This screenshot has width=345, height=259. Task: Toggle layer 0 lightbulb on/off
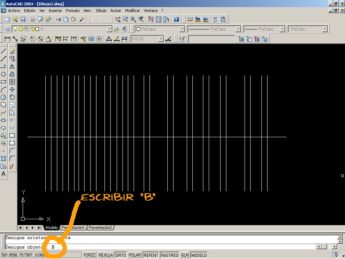[15, 29]
